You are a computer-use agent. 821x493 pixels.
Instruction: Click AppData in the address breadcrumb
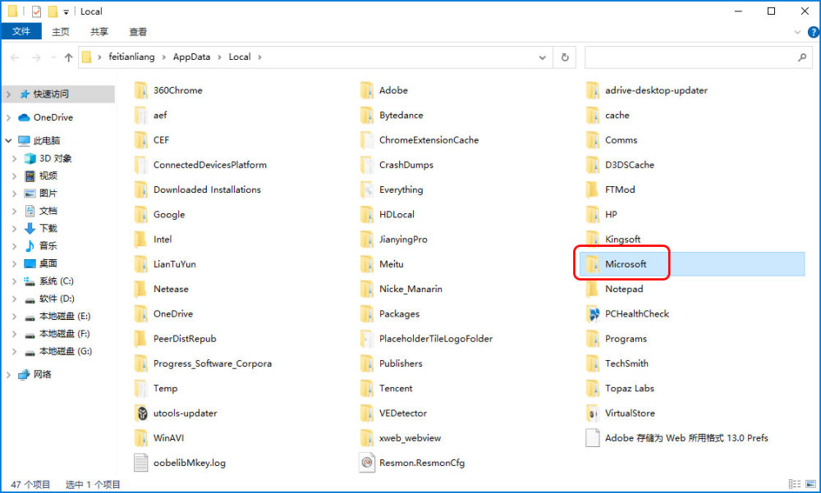pyautogui.click(x=191, y=57)
